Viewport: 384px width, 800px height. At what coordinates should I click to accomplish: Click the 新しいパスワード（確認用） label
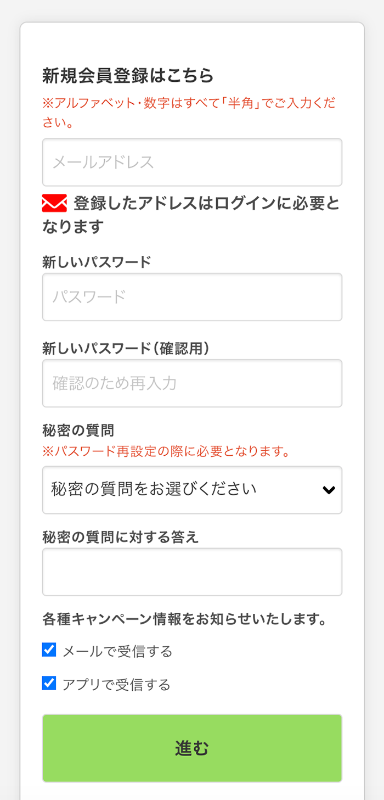[126, 348]
